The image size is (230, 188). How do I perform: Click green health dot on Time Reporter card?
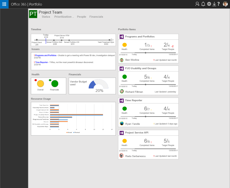(124, 109)
